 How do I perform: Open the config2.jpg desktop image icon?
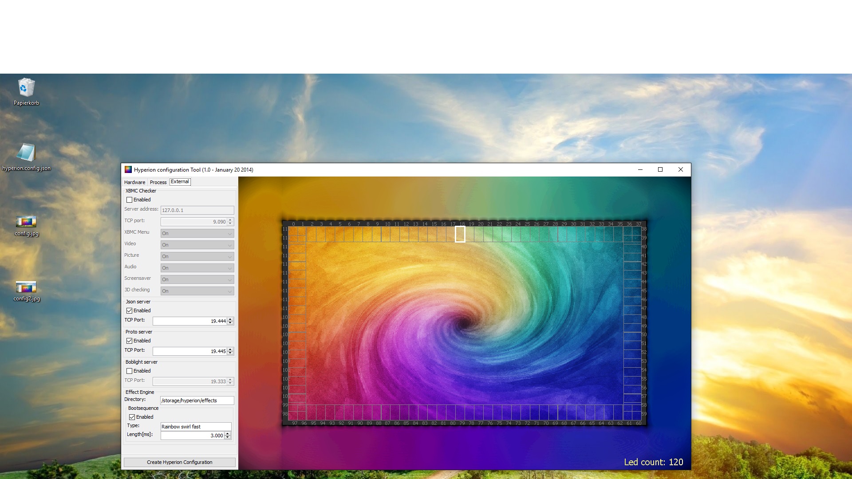pyautogui.click(x=26, y=287)
